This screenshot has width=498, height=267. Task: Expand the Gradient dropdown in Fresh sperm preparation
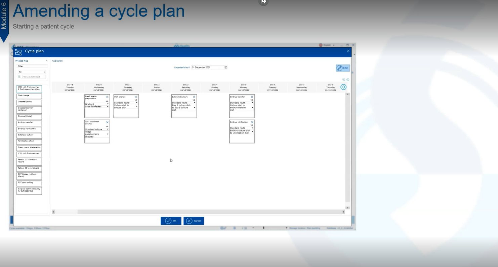tap(108, 104)
